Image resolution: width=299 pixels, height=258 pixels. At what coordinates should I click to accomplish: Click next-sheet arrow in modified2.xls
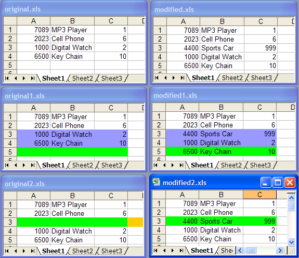point(173,250)
